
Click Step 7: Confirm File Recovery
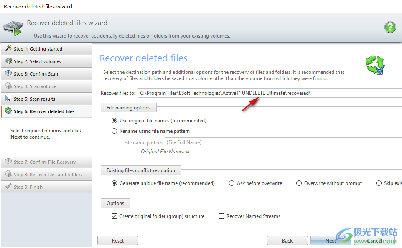pos(46,162)
